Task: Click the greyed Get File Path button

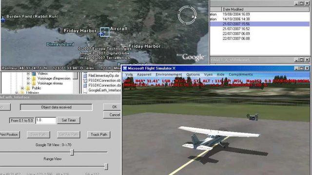Action: [x=69, y=135]
